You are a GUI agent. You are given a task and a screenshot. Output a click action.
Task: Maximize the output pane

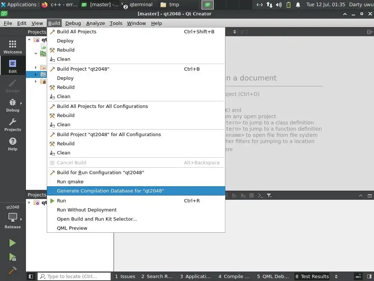(370, 196)
